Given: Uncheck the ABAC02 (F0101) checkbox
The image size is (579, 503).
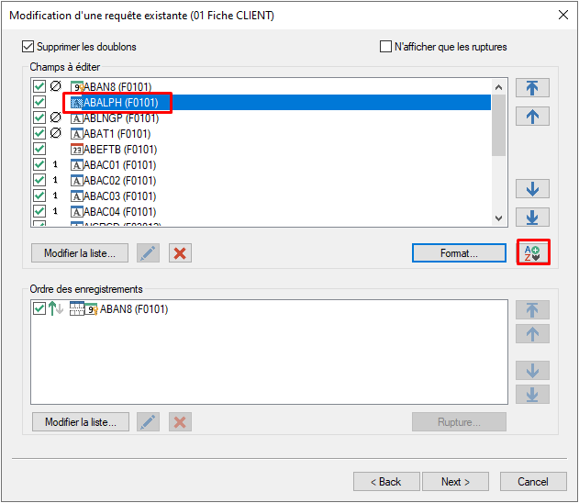Looking at the screenshot, I should coord(39,180).
